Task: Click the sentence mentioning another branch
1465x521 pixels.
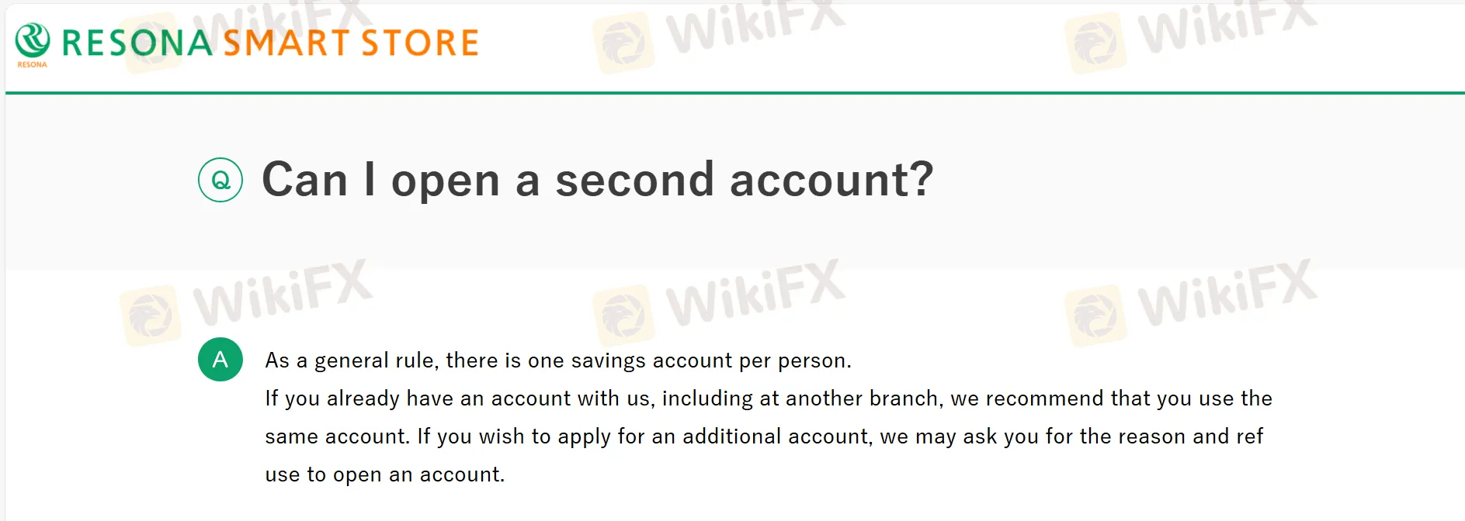Action: (x=768, y=398)
